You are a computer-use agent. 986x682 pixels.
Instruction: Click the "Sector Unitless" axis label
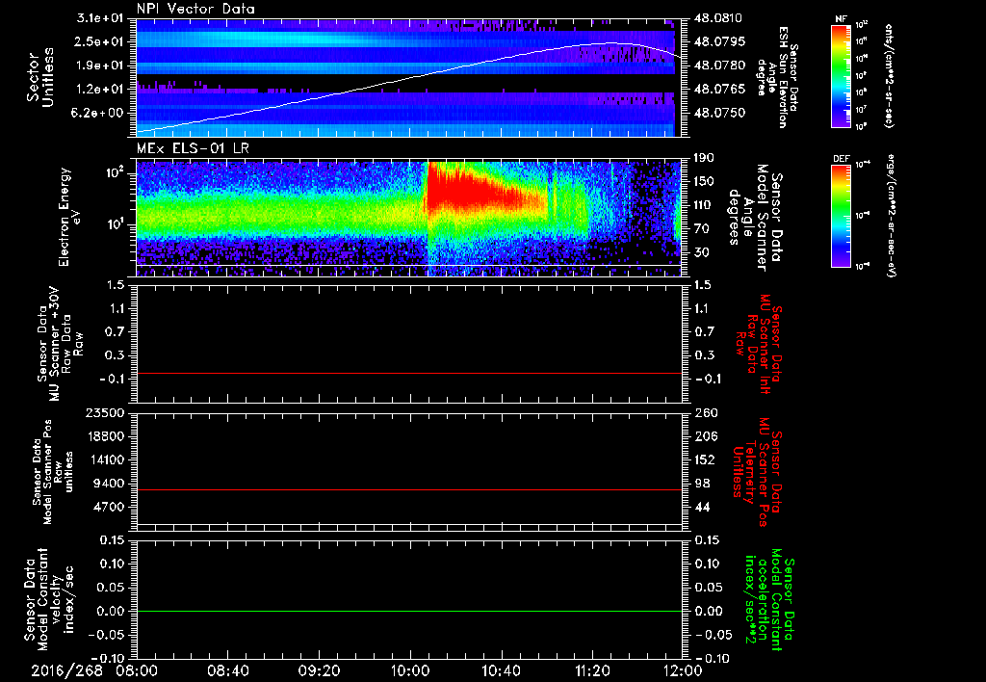click(40, 77)
